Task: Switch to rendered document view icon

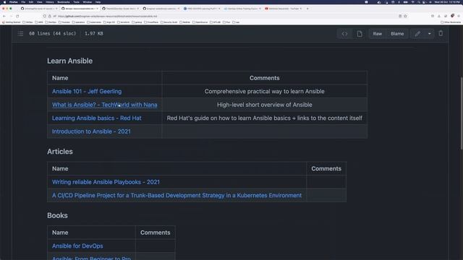Action: point(360,34)
